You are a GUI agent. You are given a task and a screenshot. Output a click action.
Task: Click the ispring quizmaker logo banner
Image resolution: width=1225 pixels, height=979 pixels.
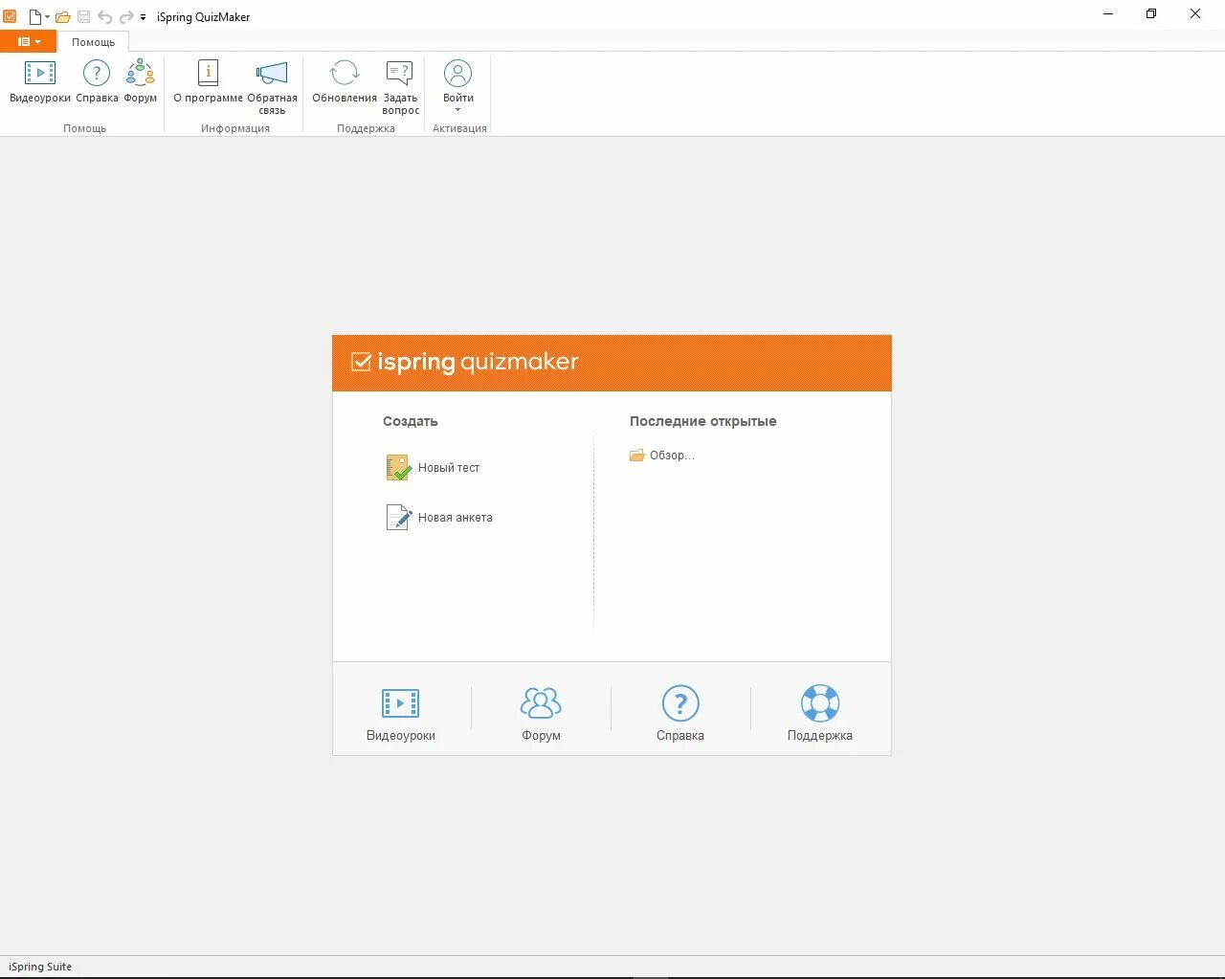pos(612,363)
